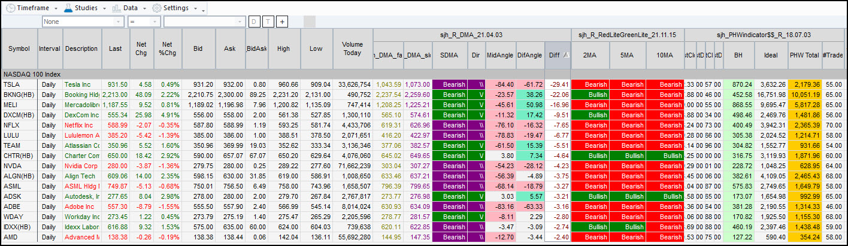Image resolution: width=848 pixels, height=246 pixels.
Task: Click ADBE net change -8.79
Action: pyautogui.click(x=141, y=206)
